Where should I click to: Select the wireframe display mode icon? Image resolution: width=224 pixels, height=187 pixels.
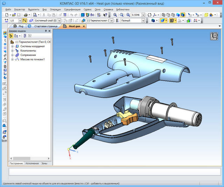(164, 15)
